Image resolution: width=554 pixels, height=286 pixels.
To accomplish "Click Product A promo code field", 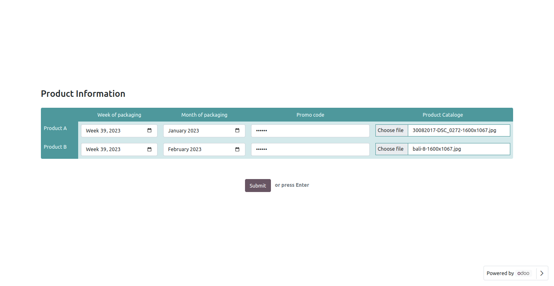I will [310, 131].
